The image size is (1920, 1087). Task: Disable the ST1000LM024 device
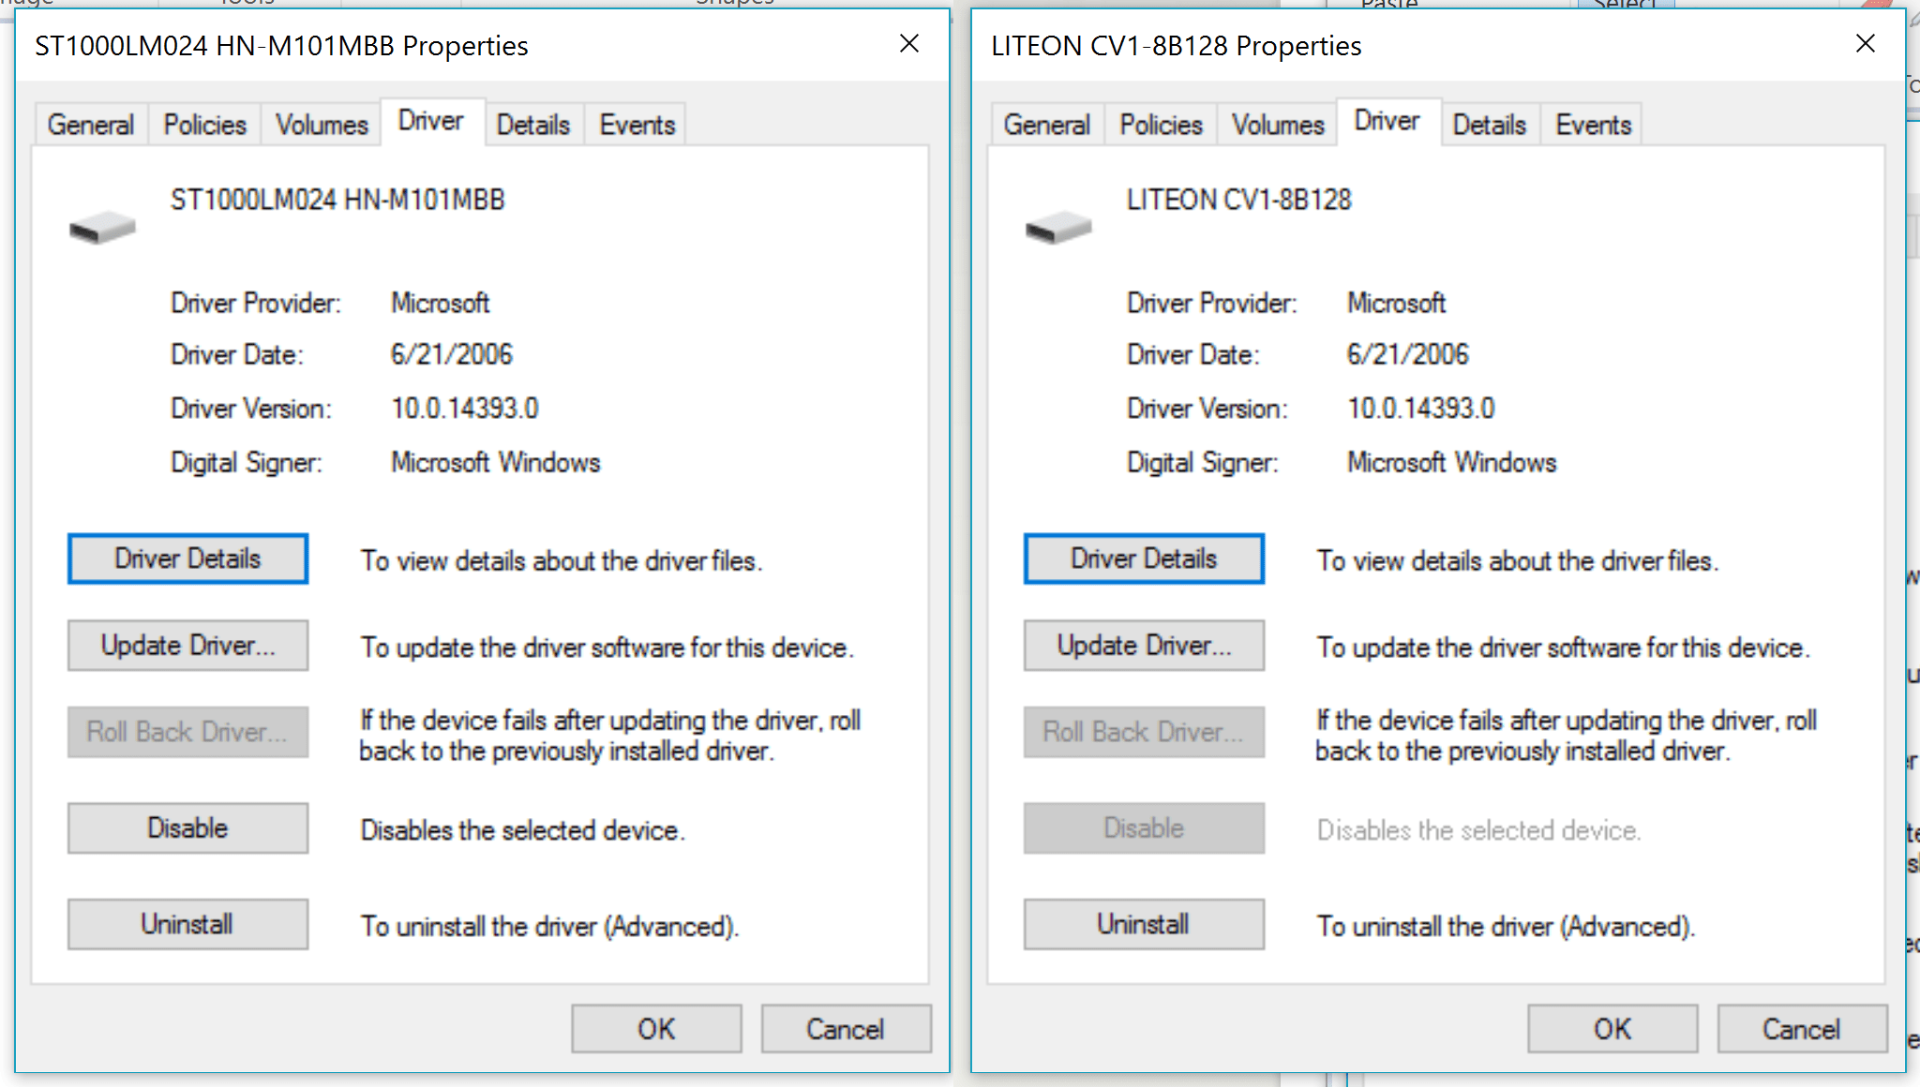pos(187,827)
